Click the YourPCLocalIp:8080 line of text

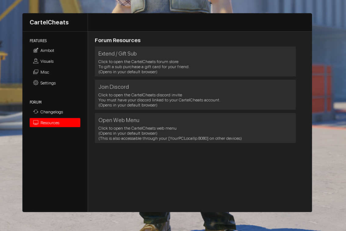[x=170, y=138]
